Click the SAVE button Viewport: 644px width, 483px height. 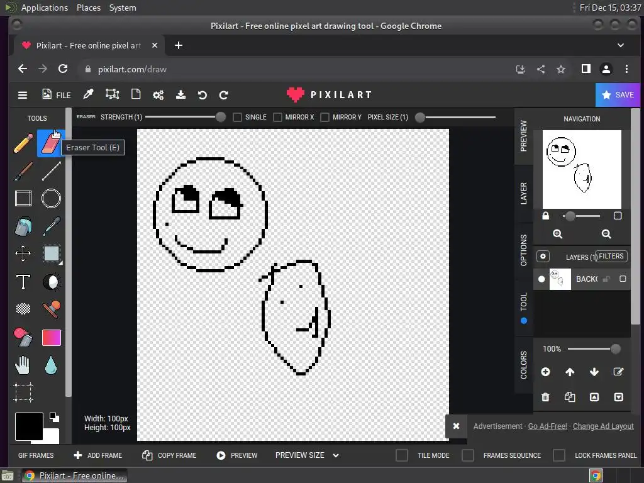point(618,95)
